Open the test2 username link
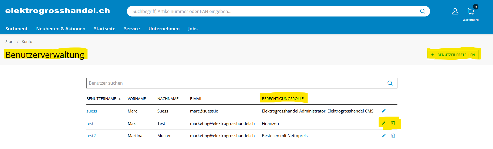The image size is (493, 149). point(91,136)
